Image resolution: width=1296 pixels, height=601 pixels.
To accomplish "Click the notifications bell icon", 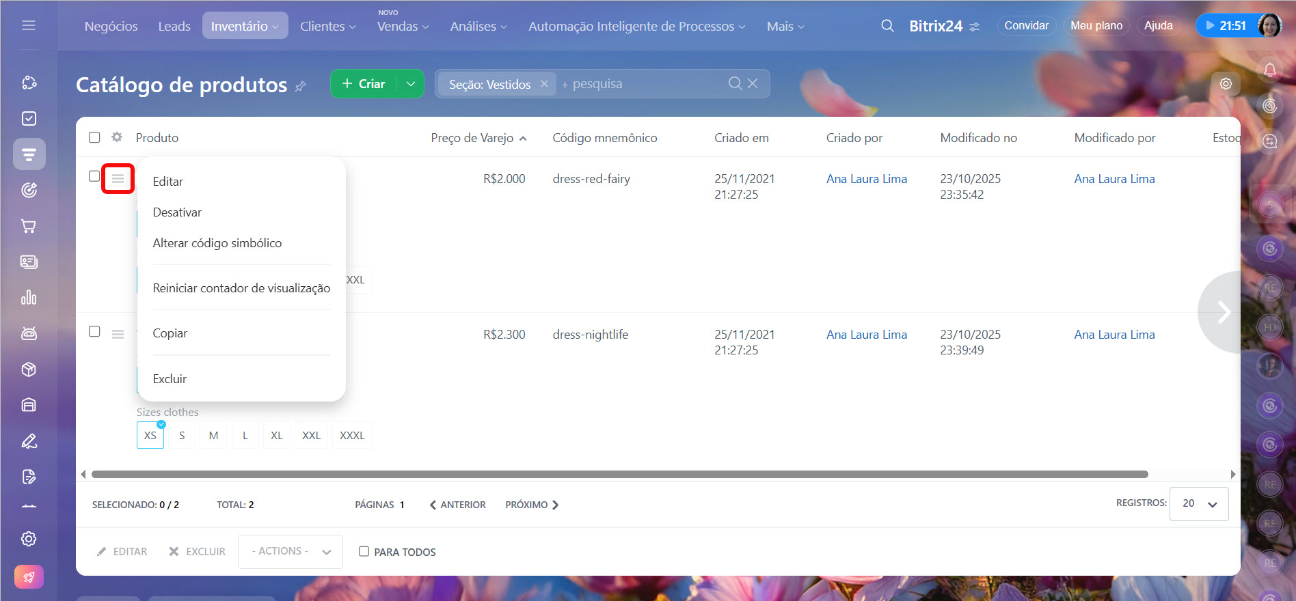I will (1269, 70).
